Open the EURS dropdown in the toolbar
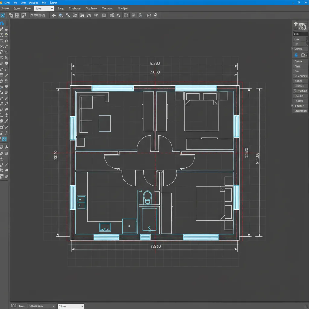This screenshot has height=309, width=309. [44, 8]
